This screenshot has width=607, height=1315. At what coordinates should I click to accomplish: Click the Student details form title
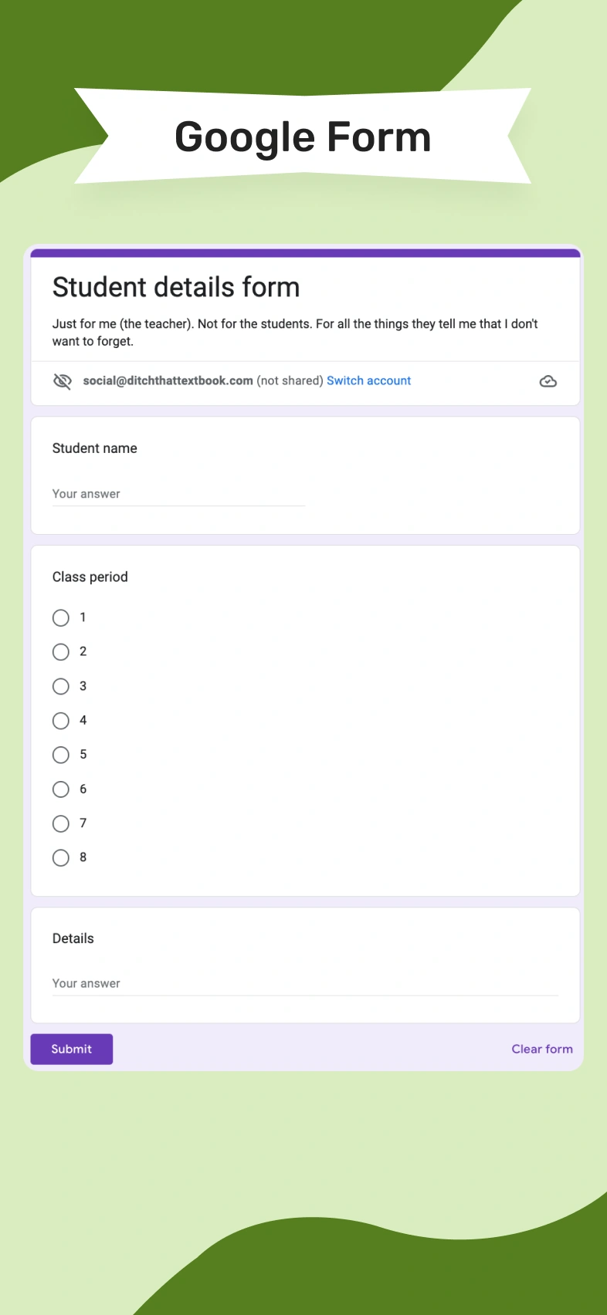(176, 287)
